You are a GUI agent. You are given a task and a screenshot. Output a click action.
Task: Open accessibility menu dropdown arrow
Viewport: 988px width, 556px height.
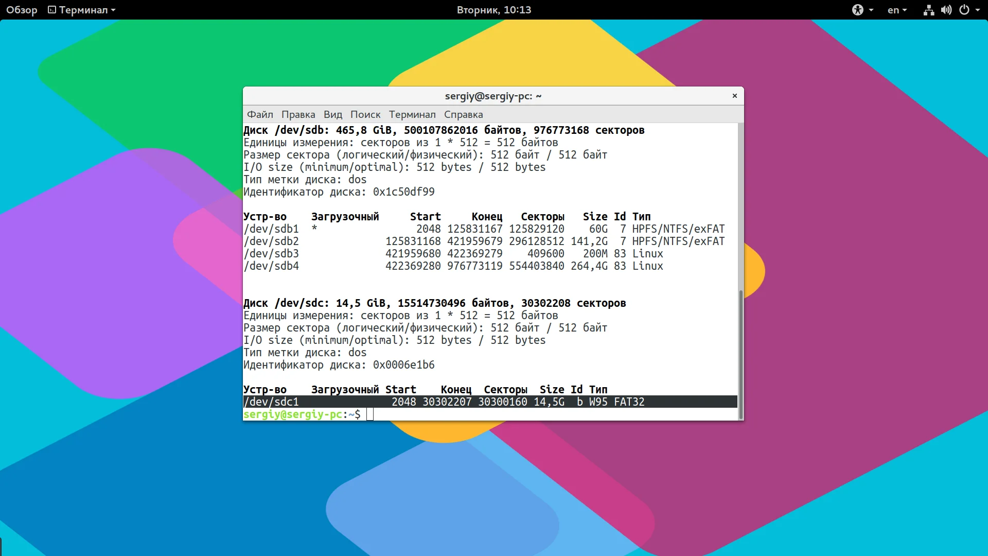click(x=871, y=10)
